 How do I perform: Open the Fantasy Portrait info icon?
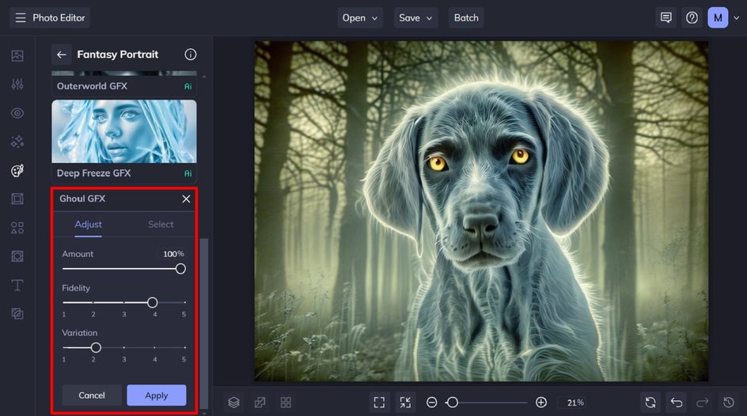pos(190,55)
